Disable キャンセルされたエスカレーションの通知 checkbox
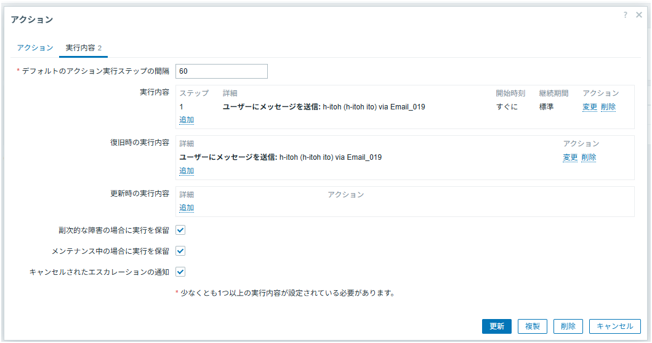652x343 pixels. pos(181,271)
